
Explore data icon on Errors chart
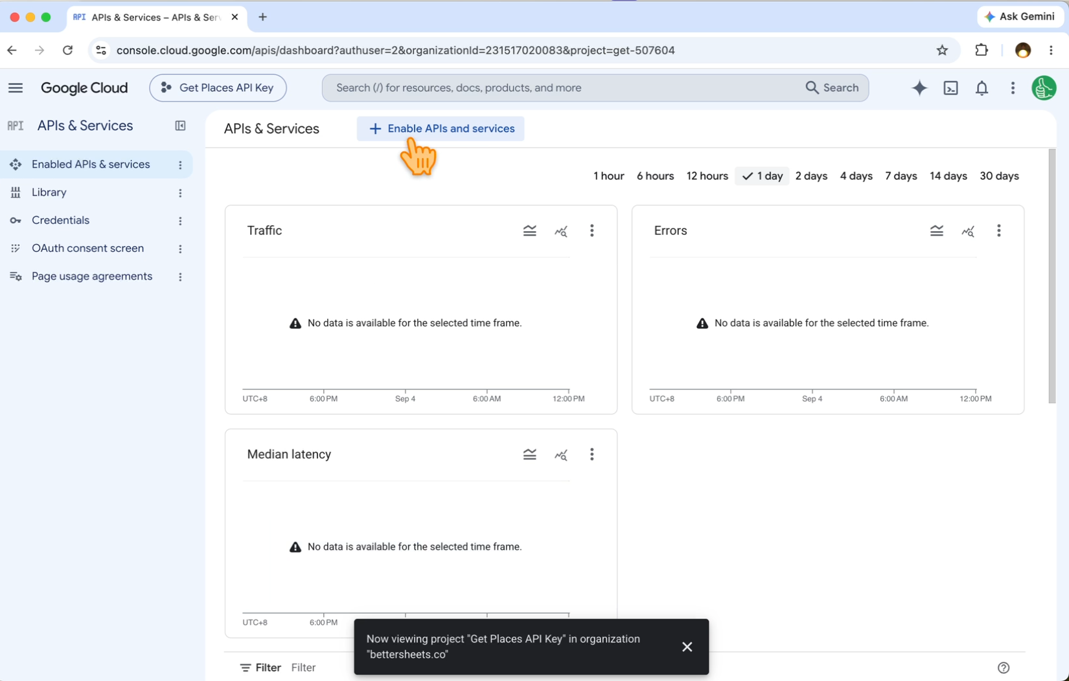click(968, 231)
